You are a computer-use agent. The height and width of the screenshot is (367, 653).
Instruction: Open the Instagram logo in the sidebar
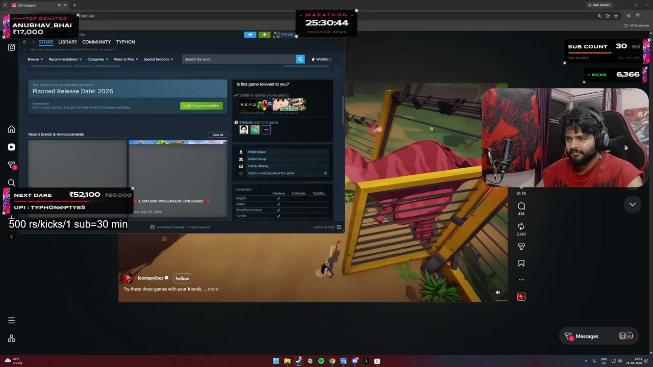11,47
